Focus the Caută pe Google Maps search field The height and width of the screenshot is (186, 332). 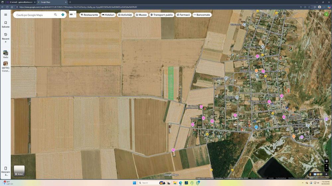(x=34, y=15)
